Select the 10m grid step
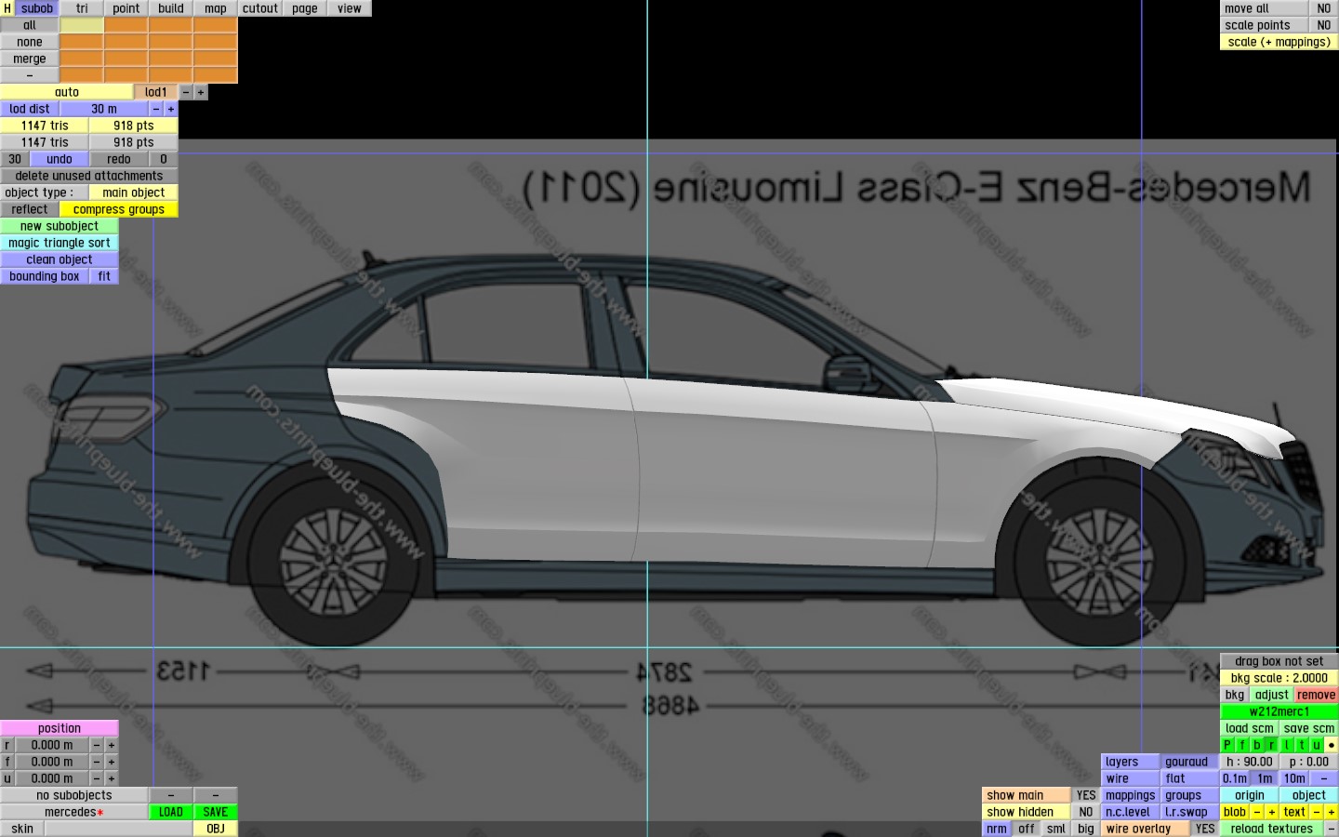The height and width of the screenshot is (837, 1339). [x=1294, y=778]
